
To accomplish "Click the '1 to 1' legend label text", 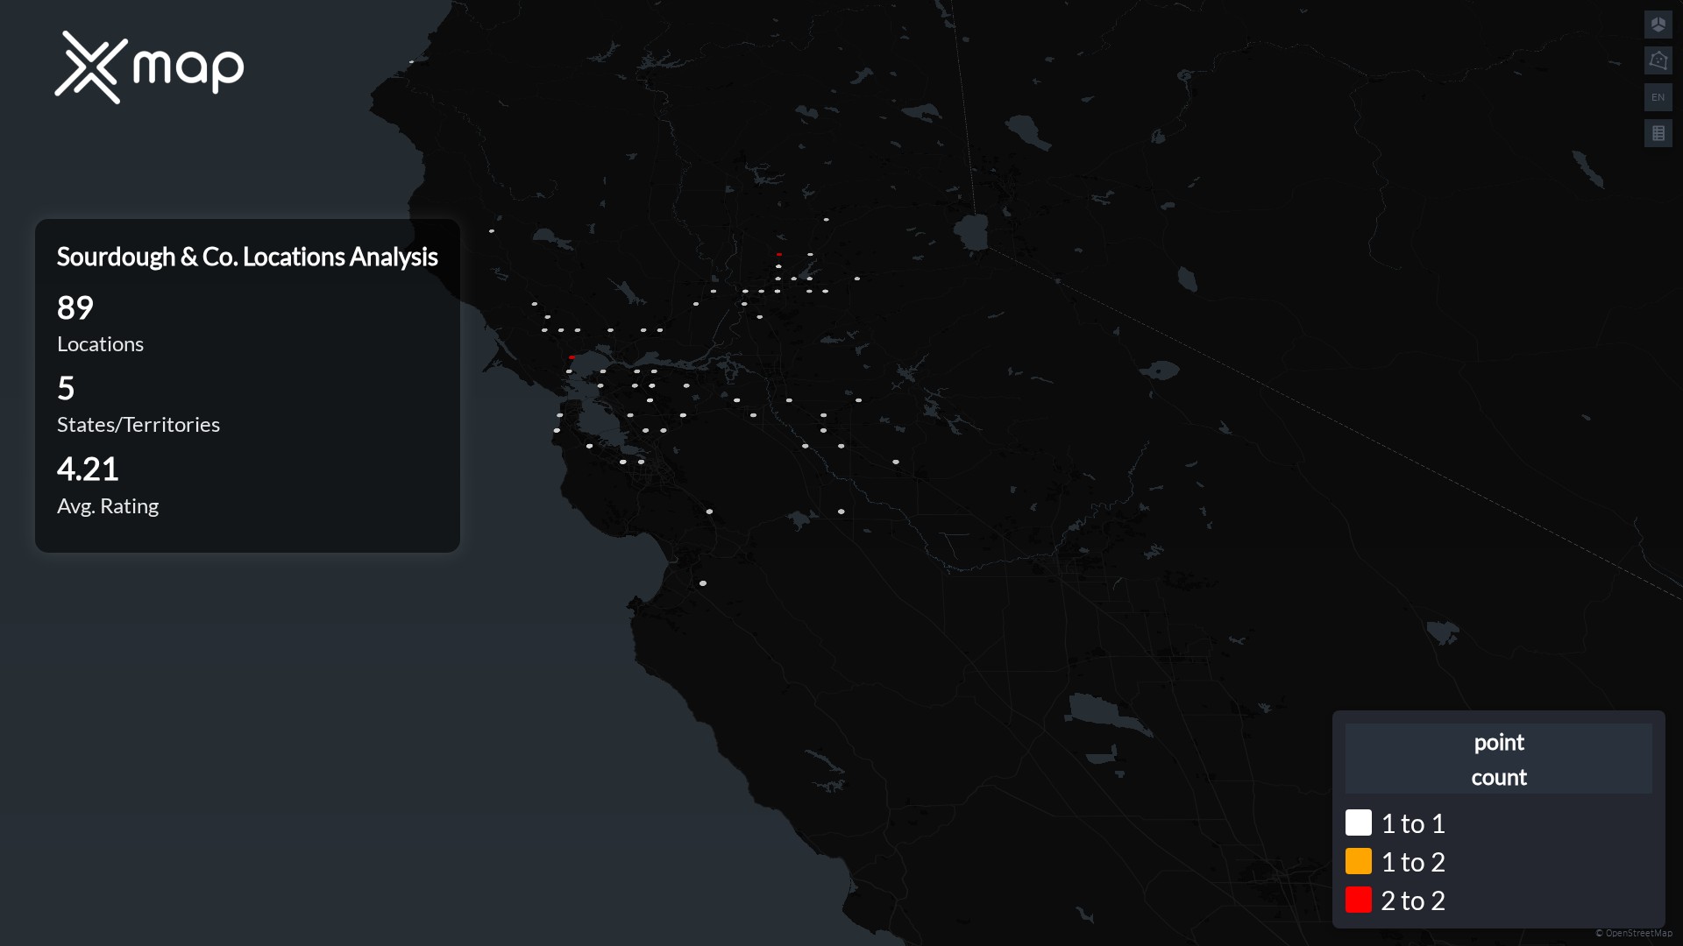I will [1412, 823].
